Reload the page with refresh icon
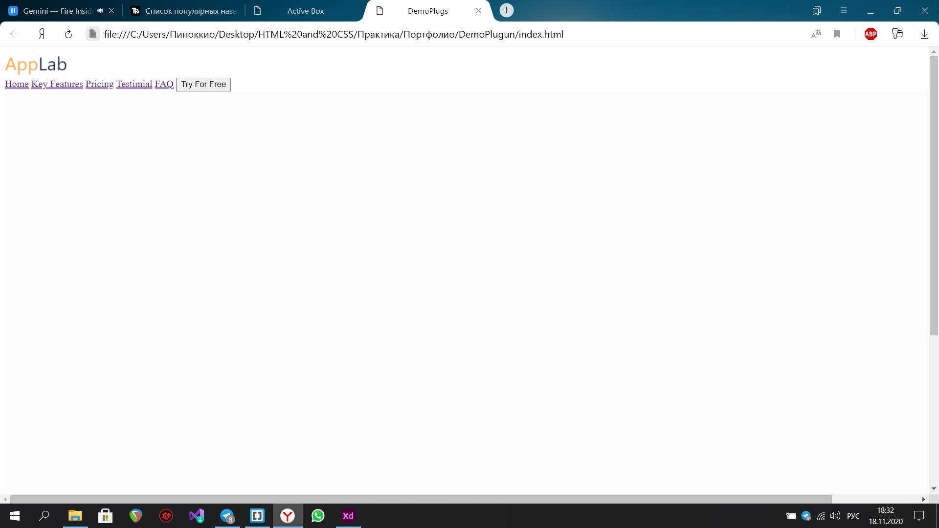939x528 pixels. 68,34
